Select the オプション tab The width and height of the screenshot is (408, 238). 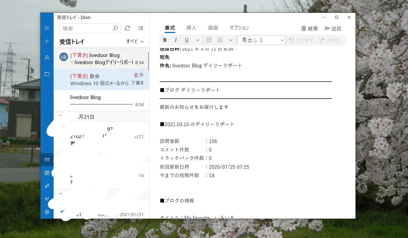point(239,28)
